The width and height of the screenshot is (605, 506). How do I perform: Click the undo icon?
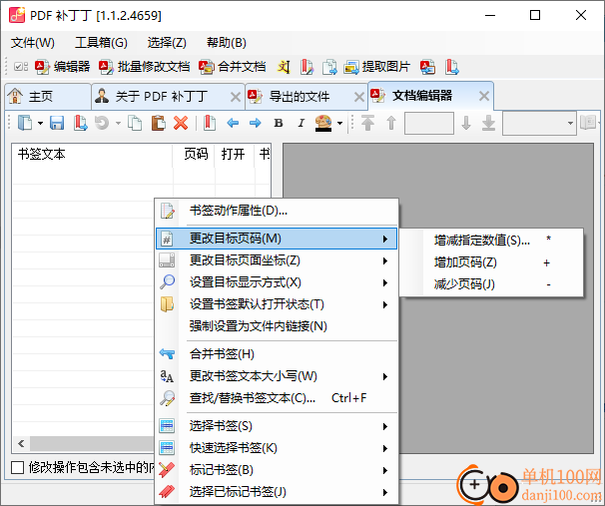tap(102, 123)
